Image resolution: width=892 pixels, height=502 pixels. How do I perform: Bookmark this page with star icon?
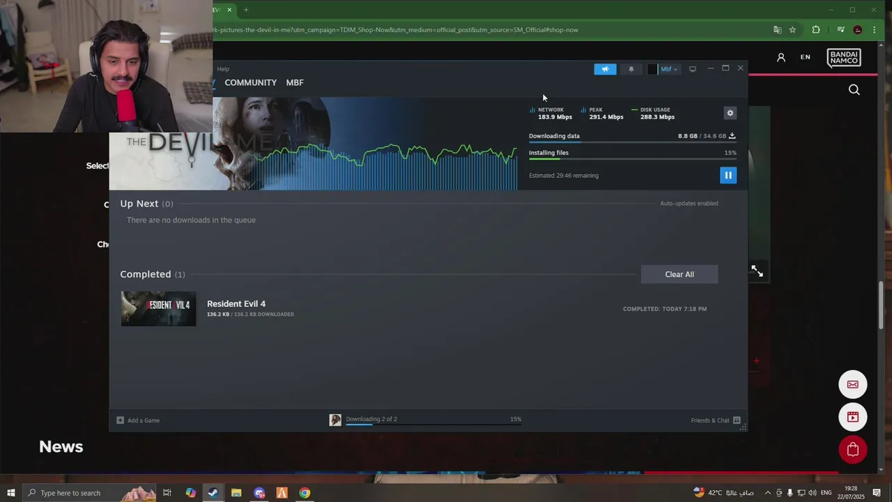(792, 30)
